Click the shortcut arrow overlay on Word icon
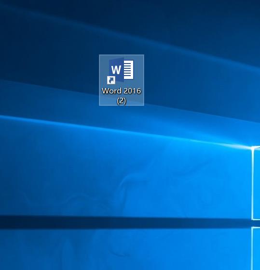Viewport: 260px width, 270px height. pos(111,80)
